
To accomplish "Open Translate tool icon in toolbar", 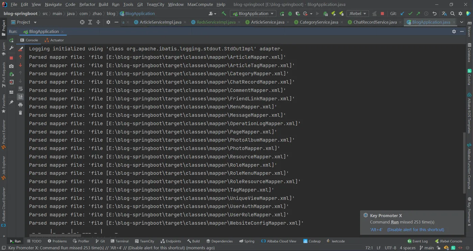I will click(444, 13).
